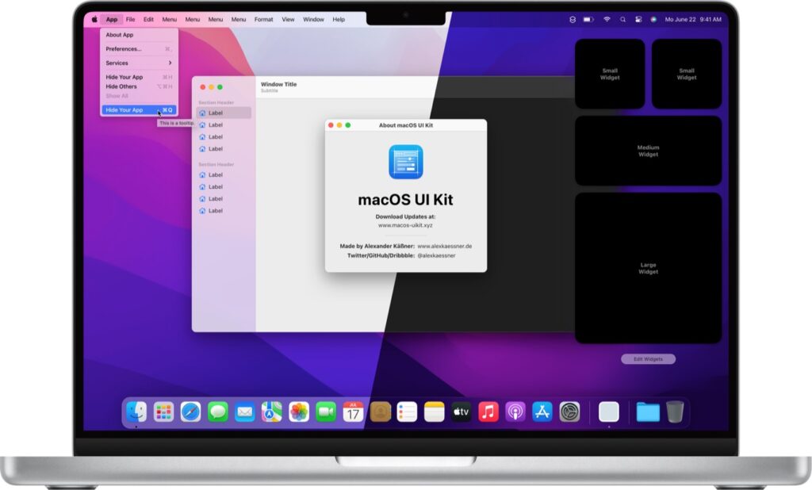Viewport: 812px width, 490px height.
Task: Click the Trash icon in the Dock
Action: 674,411
